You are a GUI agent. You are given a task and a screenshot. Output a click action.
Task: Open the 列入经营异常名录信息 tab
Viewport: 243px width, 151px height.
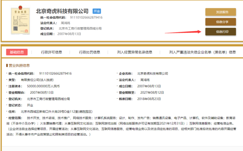[135, 52]
